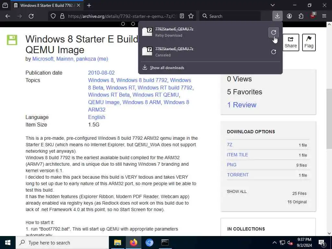
Task: Go back to the previous page
Action: [x=8, y=16]
